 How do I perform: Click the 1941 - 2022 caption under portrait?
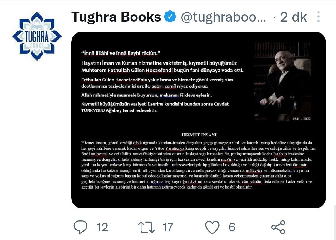coord(301,119)
